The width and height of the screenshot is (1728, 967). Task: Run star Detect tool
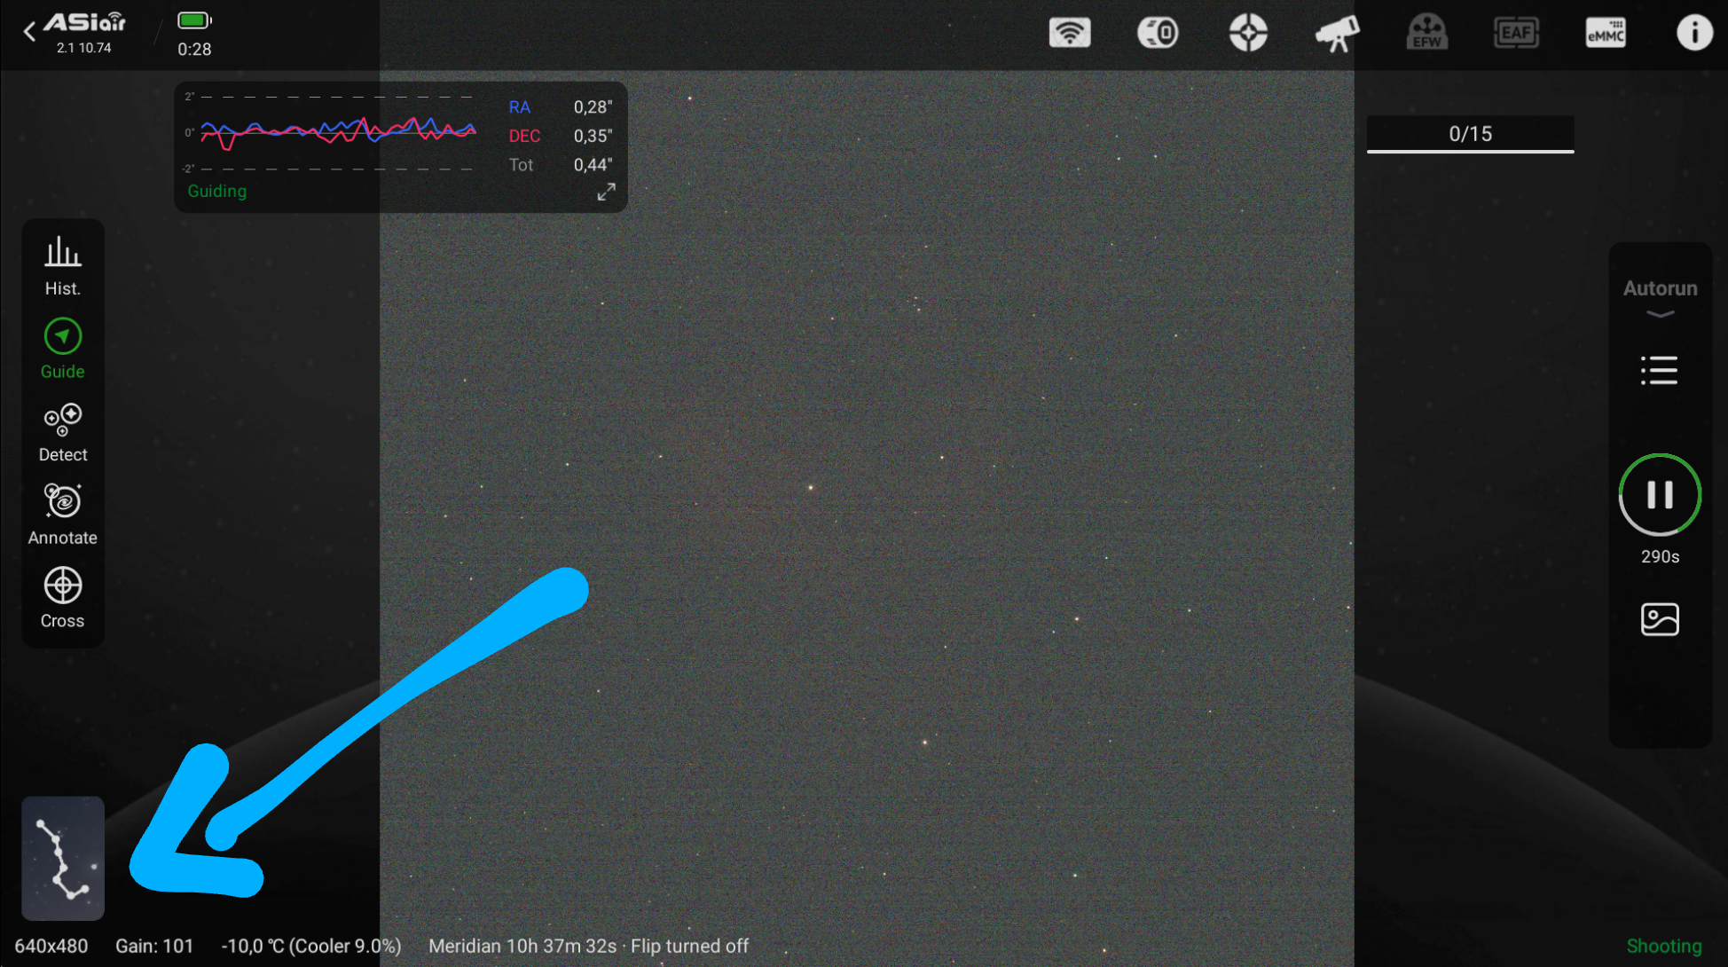point(63,432)
